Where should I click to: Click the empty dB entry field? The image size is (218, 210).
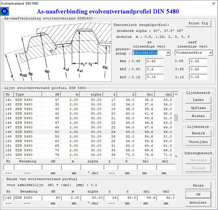pos(51,167)
